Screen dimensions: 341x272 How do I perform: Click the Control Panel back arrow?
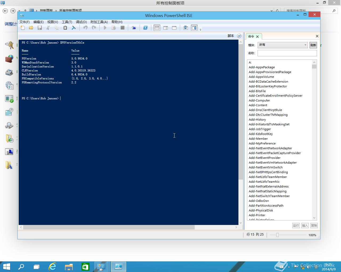point(5,11)
